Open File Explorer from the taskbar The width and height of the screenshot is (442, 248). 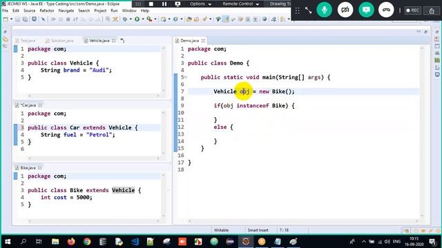[55, 242]
